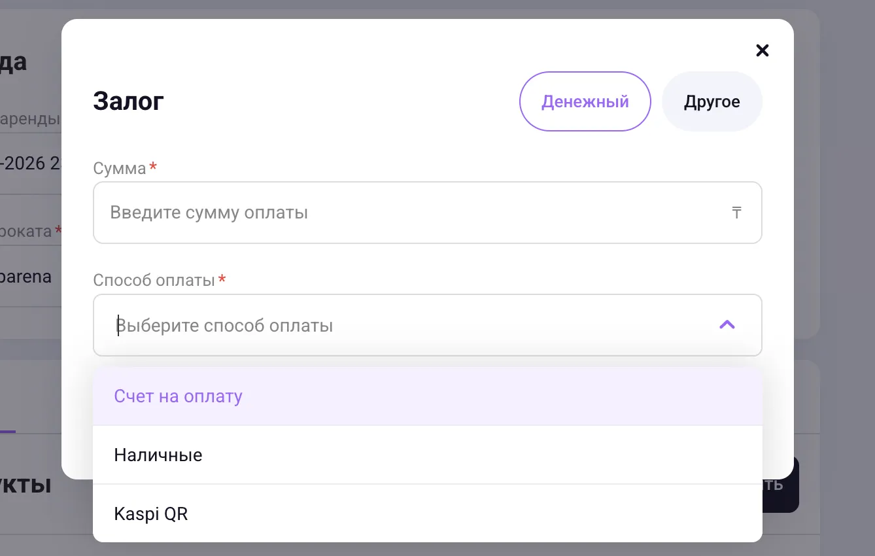Click the background section heading укты

click(x=26, y=485)
